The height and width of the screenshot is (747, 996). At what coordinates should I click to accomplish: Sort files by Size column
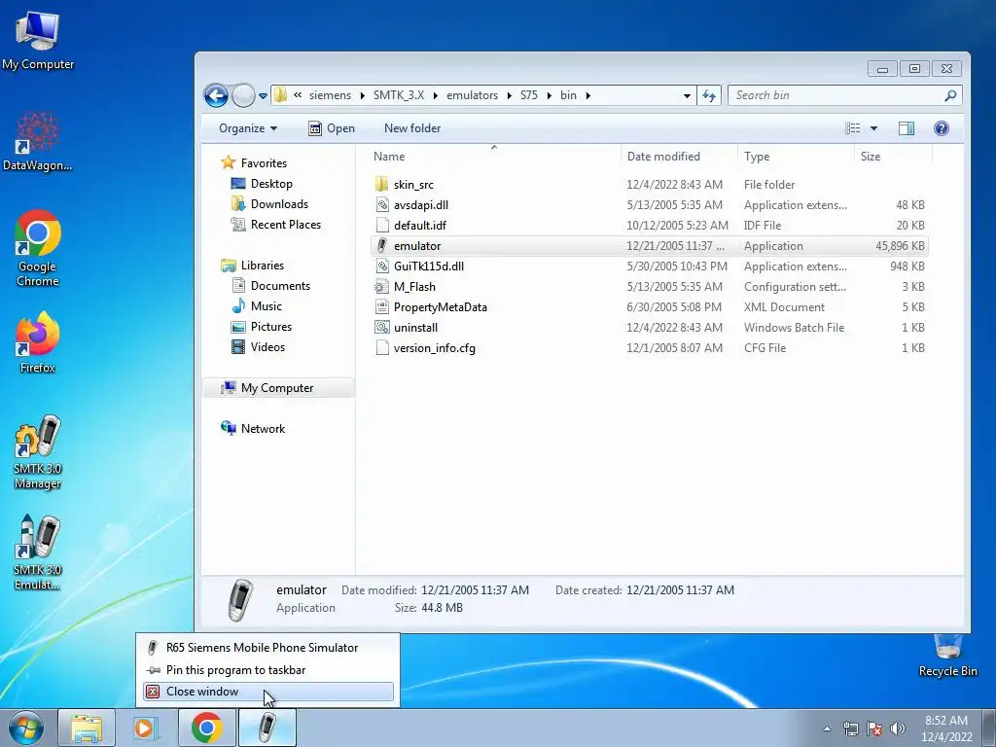click(893, 157)
